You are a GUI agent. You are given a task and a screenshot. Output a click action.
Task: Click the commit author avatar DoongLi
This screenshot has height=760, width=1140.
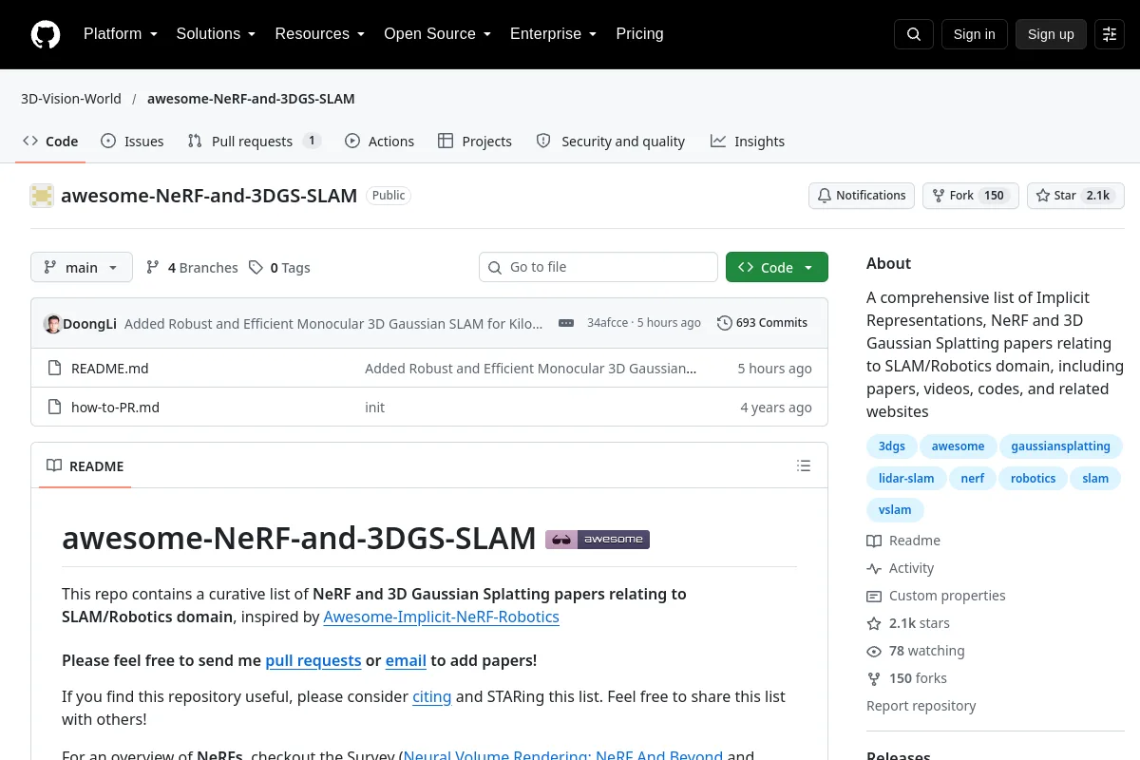[52, 323]
